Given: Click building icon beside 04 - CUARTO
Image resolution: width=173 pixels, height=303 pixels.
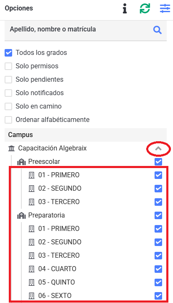Looking at the screenshot, I should click(31, 269).
